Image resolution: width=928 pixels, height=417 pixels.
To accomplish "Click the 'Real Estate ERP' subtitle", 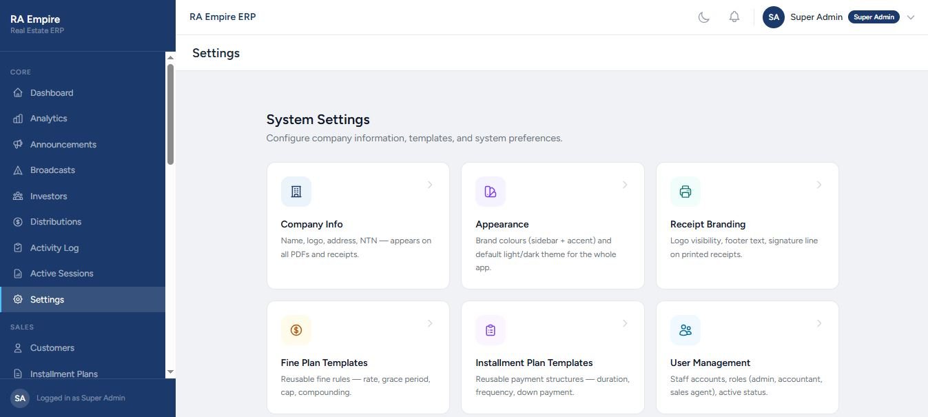I will point(37,31).
